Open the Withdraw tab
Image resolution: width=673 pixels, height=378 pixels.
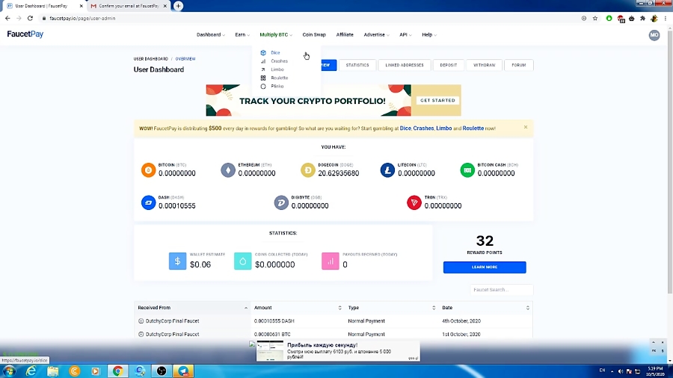pyautogui.click(x=484, y=65)
